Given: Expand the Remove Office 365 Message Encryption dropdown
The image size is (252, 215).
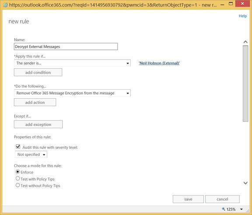Looking at the screenshot, I should click(72, 93).
